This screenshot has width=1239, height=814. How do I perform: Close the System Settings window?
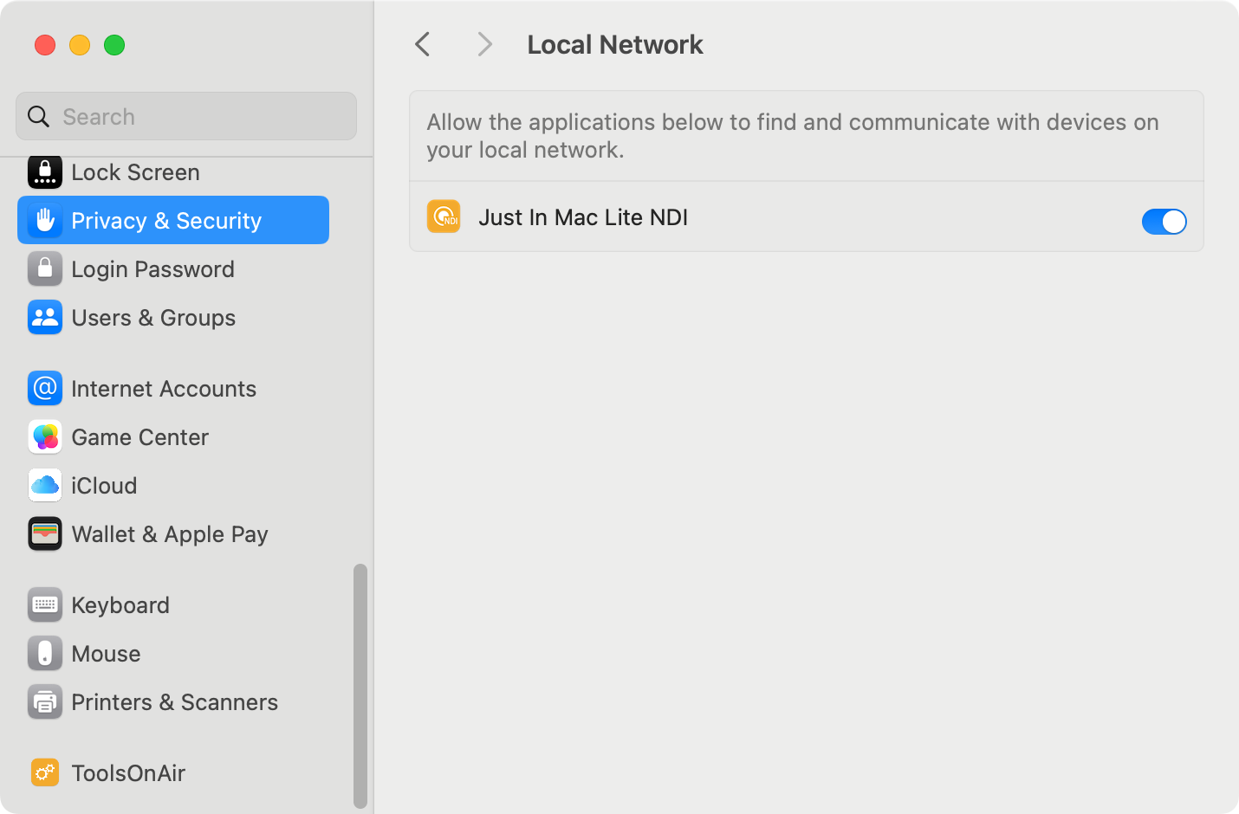tap(45, 45)
